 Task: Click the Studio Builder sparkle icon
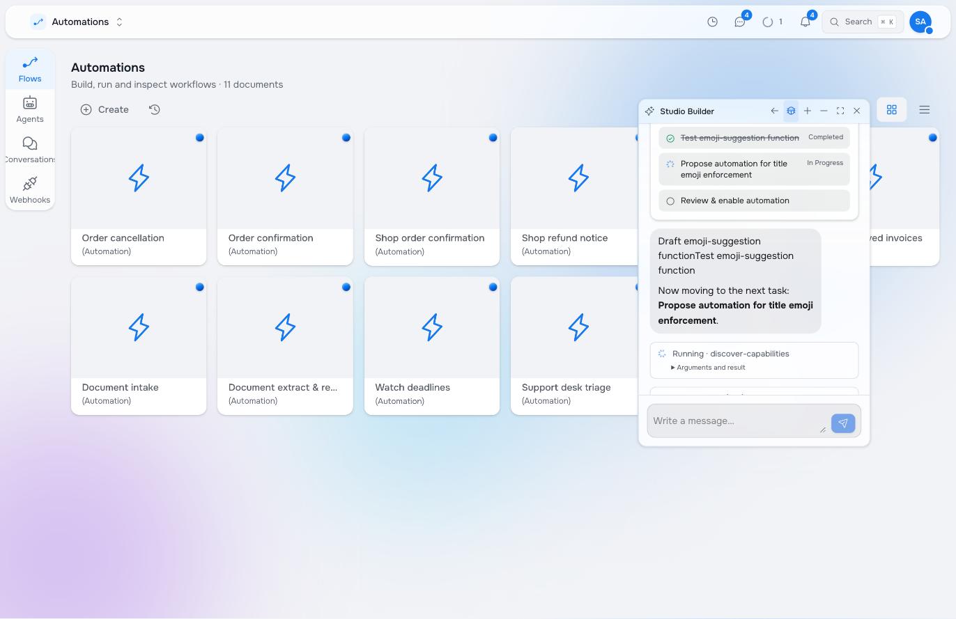tap(649, 111)
